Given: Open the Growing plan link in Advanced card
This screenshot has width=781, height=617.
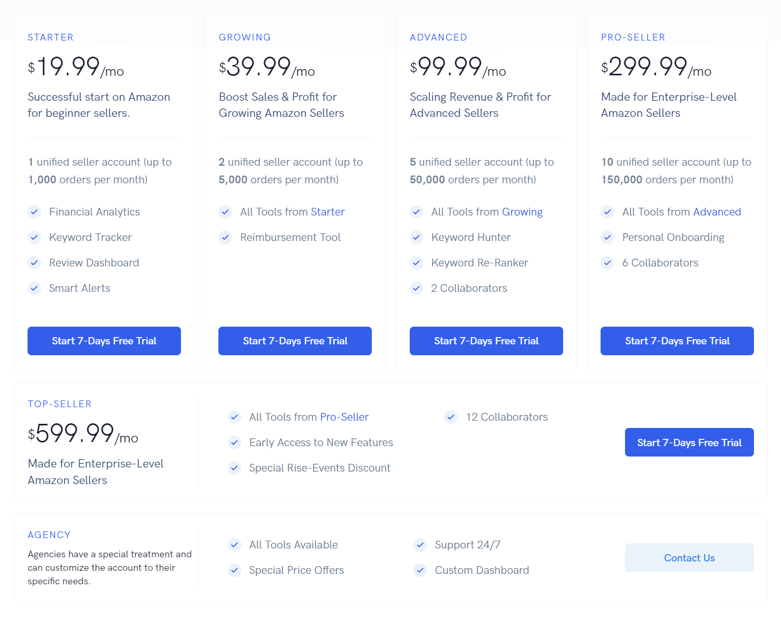Looking at the screenshot, I should coord(523,212).
